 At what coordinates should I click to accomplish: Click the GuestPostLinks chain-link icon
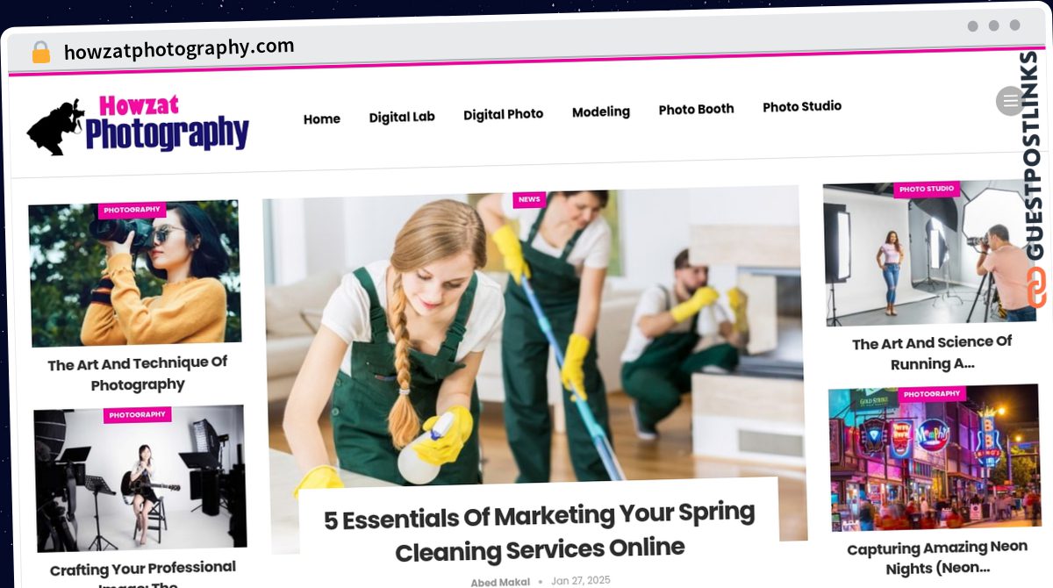point(1037,289)
